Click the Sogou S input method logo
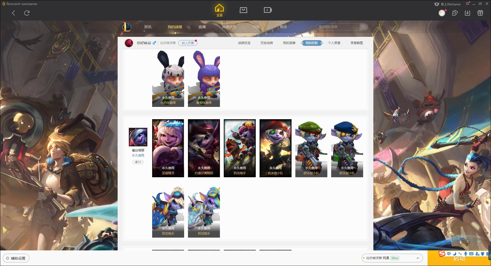 [442, 254]
